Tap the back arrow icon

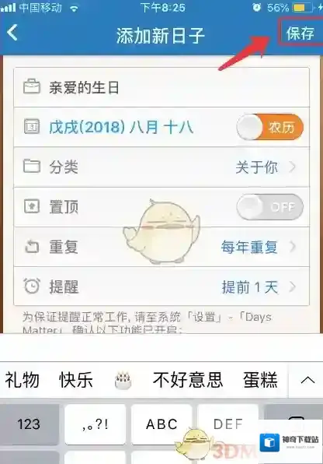click(x=12, y=33)
